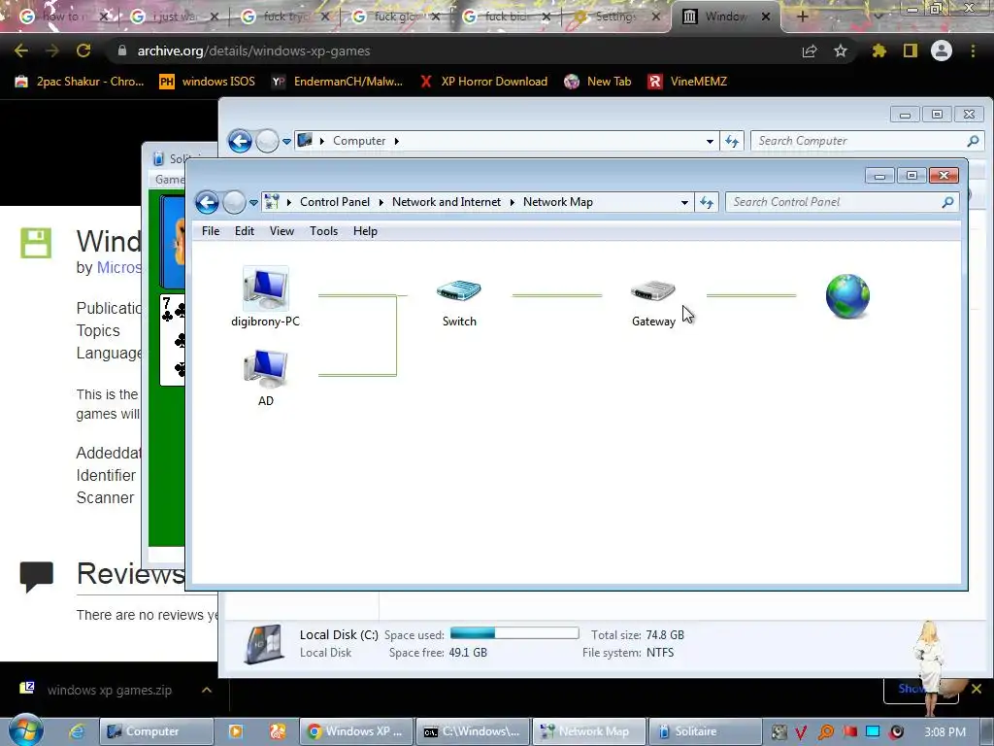Switch to the Settings browser tab
This screenshot has height=746, width=994.
click(614, 17)
